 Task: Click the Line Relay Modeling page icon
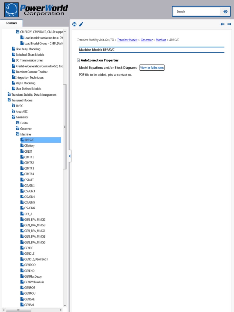tap(13, 49)
